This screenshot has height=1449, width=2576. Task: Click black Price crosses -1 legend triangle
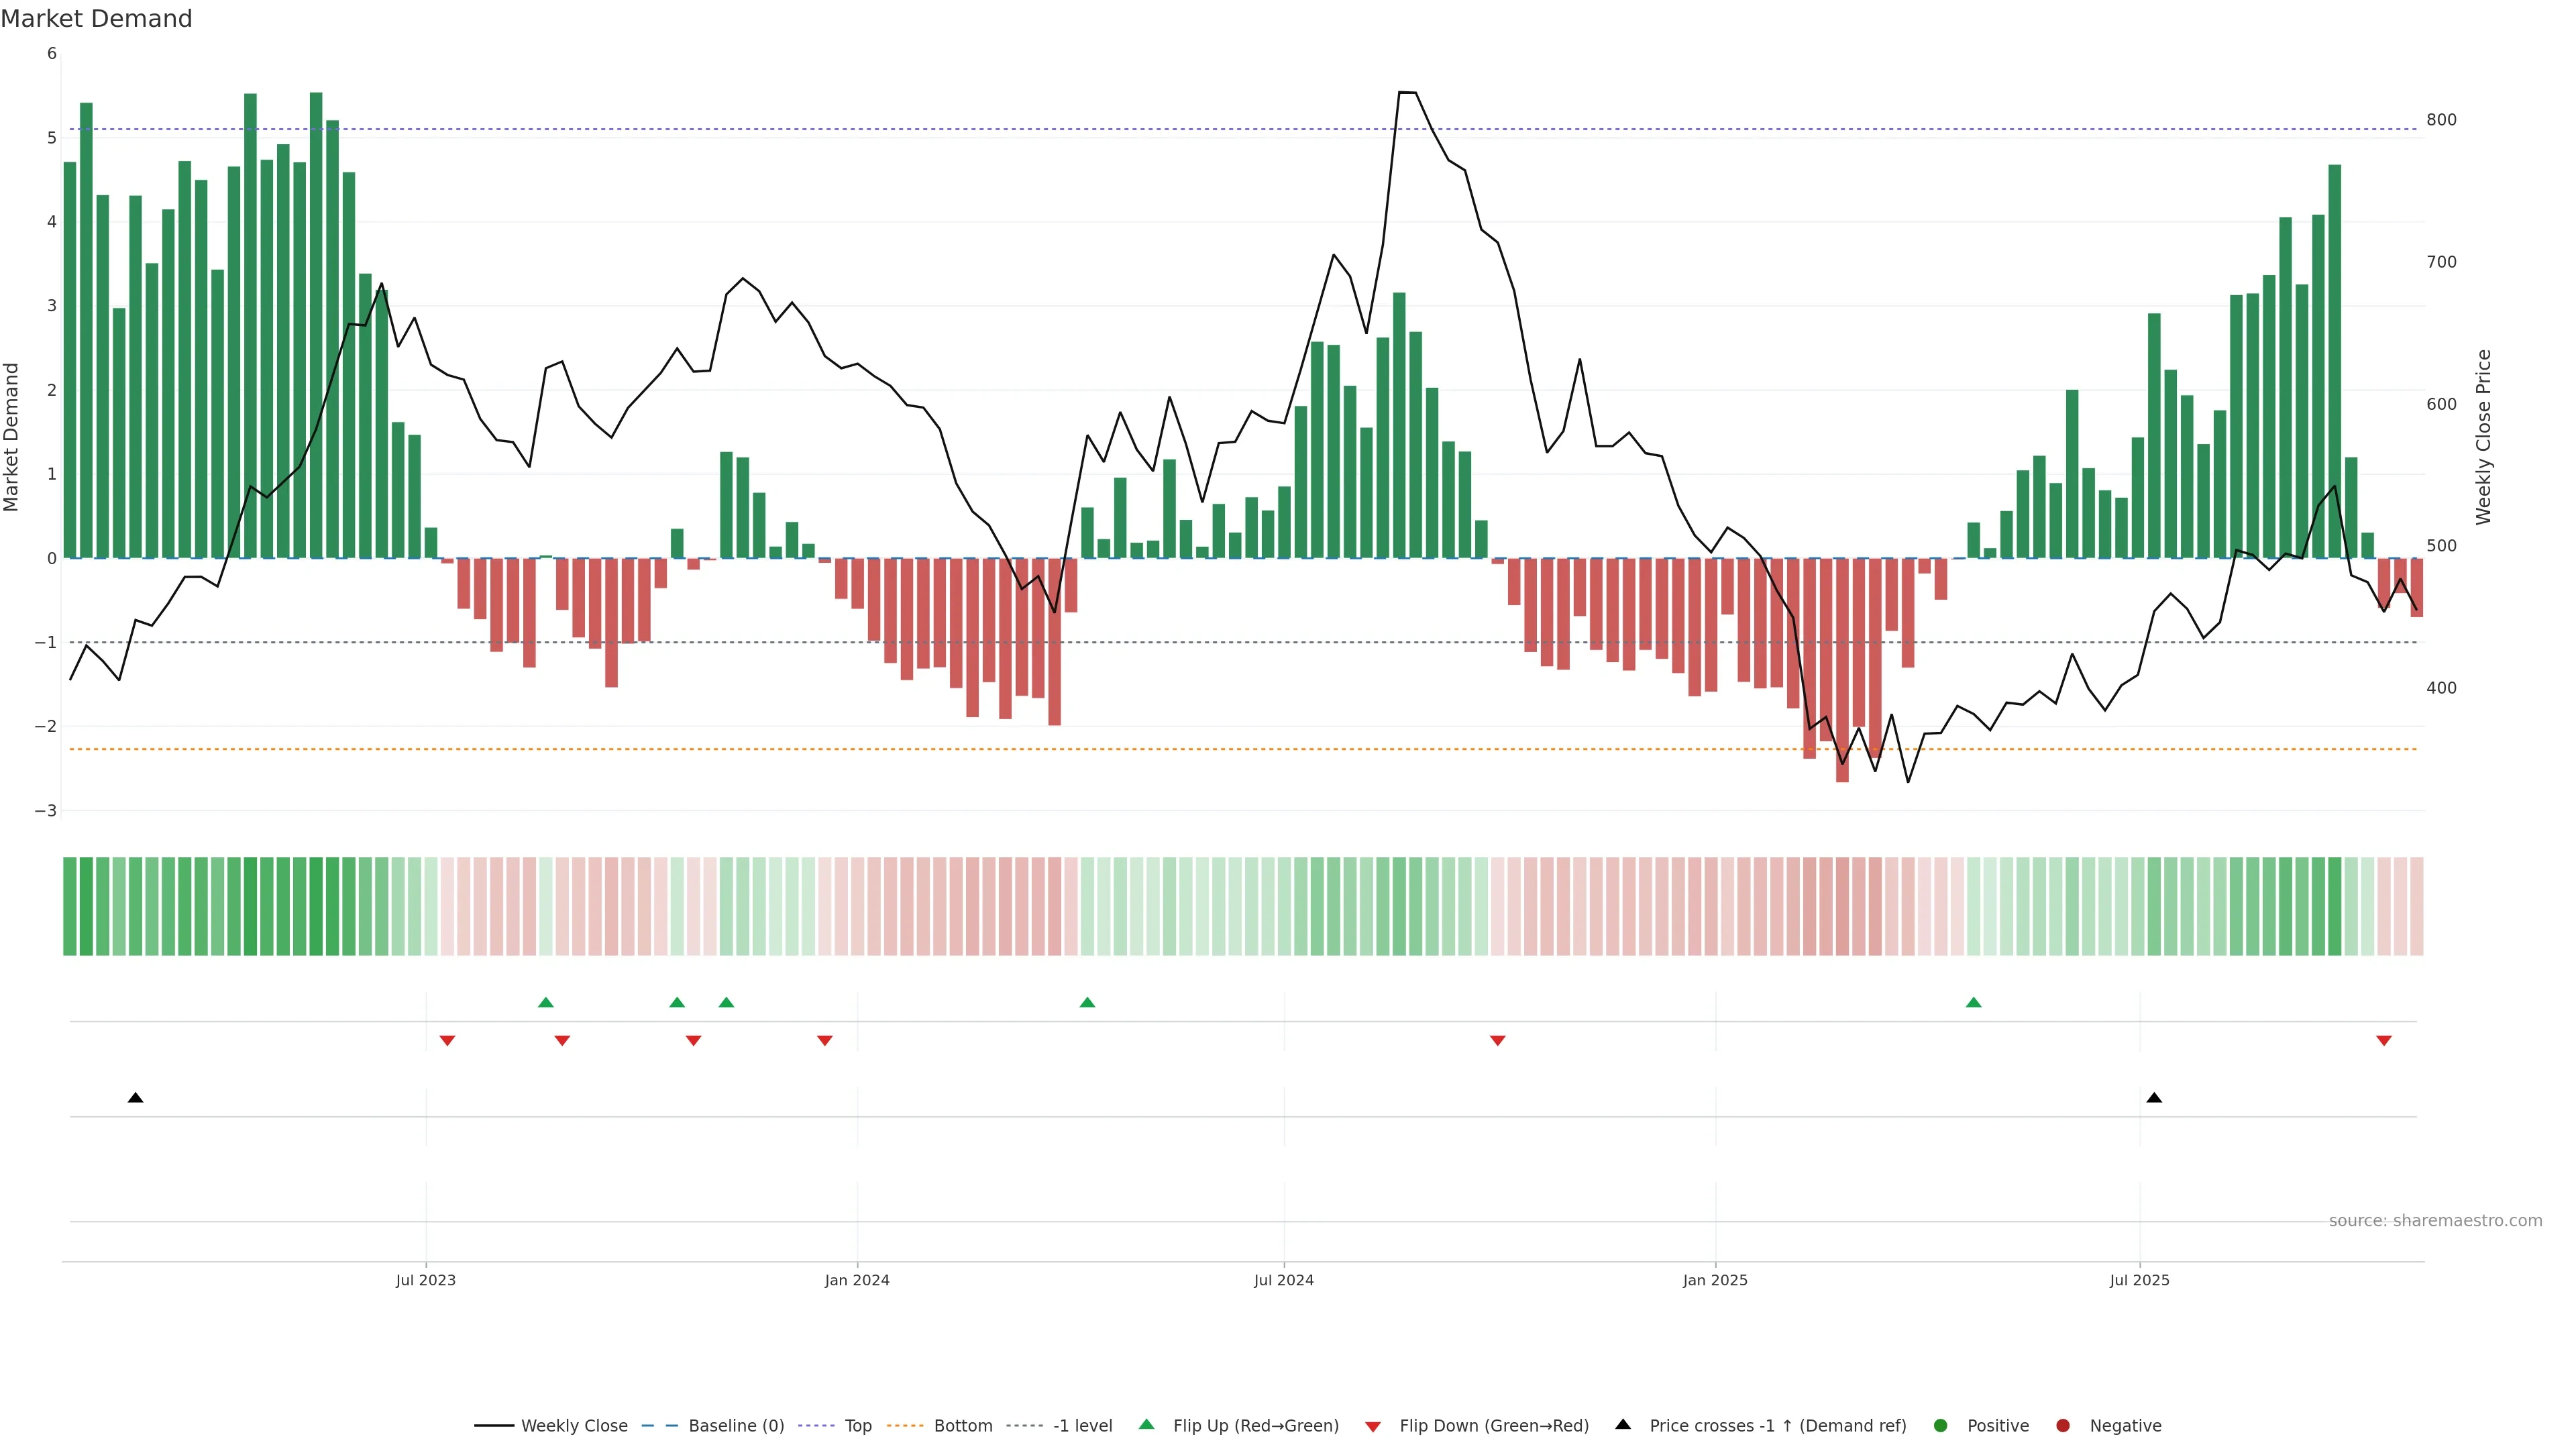click(x=1623, y=1424)
